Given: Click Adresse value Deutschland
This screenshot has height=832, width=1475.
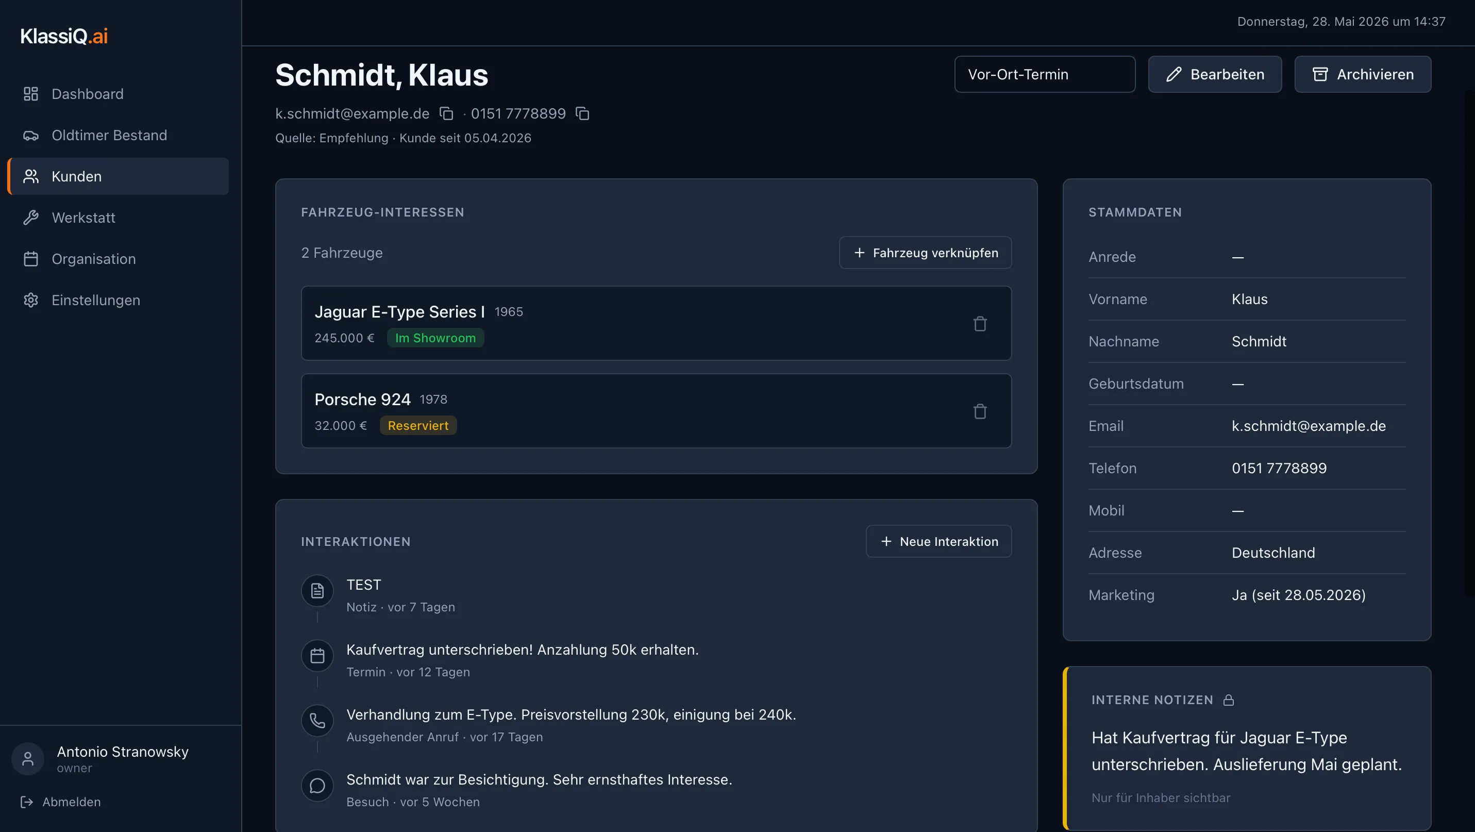Looking at the screenshot, I should pyautogui.click(x=1273, y=553).
